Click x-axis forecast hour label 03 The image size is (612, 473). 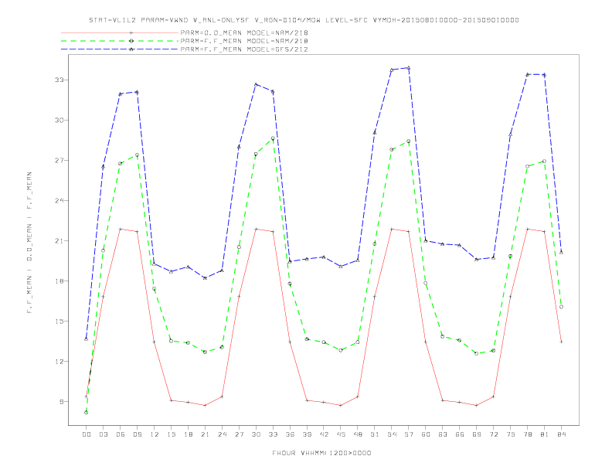pyautogui.click(x=103, y=434)
